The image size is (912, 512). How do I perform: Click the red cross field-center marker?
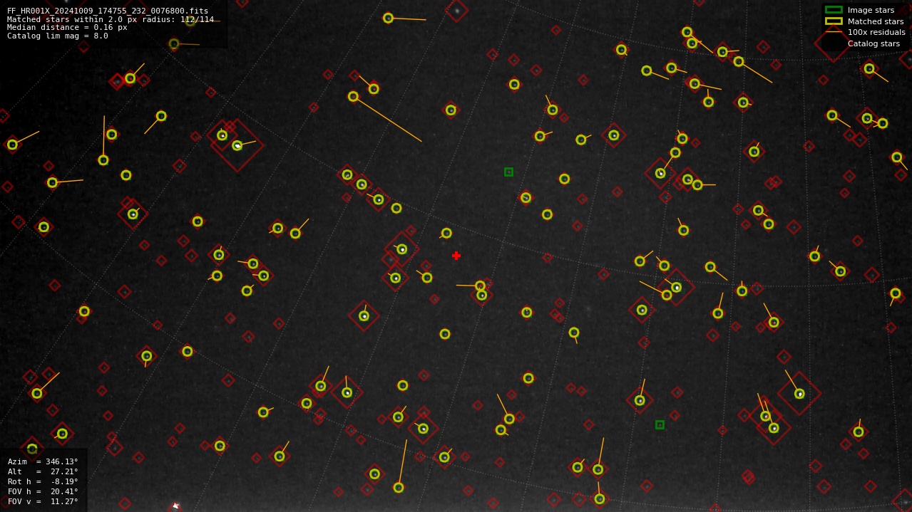tap(456, 256)
